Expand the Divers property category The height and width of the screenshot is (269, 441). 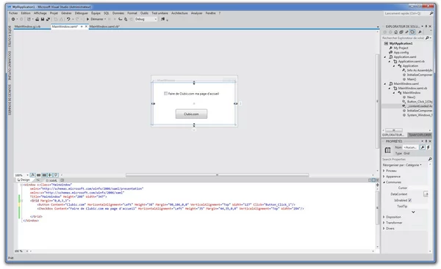click(x=384, y=229)
